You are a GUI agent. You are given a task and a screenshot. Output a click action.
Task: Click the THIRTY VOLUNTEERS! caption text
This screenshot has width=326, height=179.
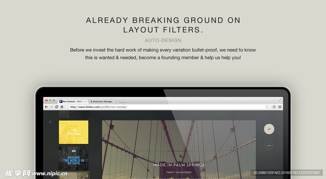[x=179, y=172]
